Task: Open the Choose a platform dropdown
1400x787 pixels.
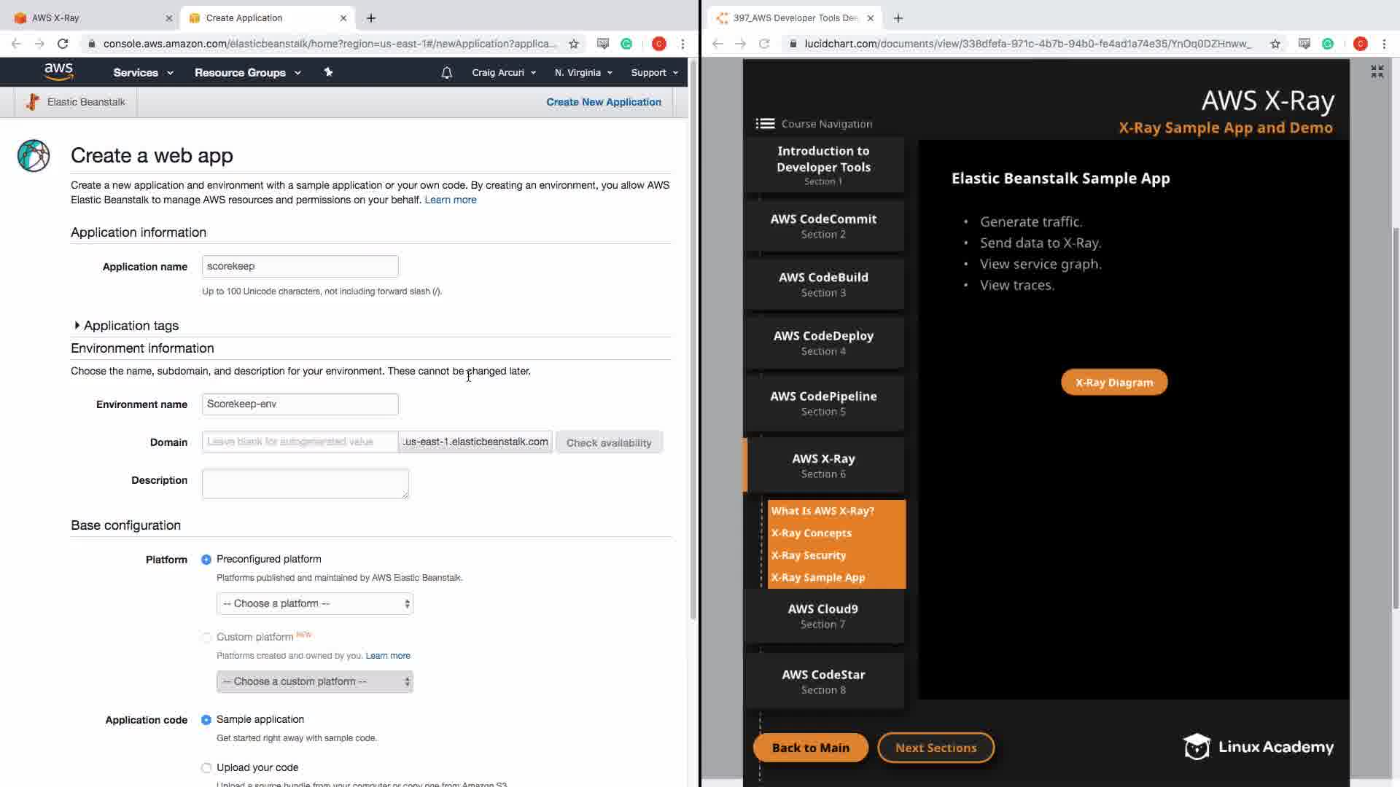Action: [x=314, y=604]
